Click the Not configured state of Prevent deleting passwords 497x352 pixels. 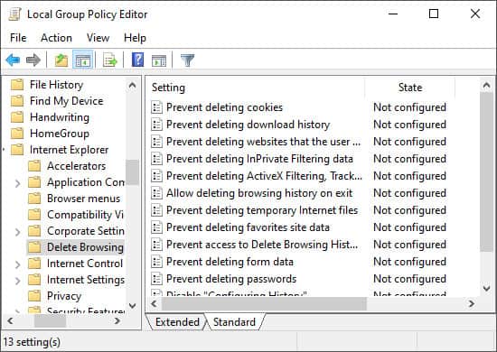(x=409, y=279)
